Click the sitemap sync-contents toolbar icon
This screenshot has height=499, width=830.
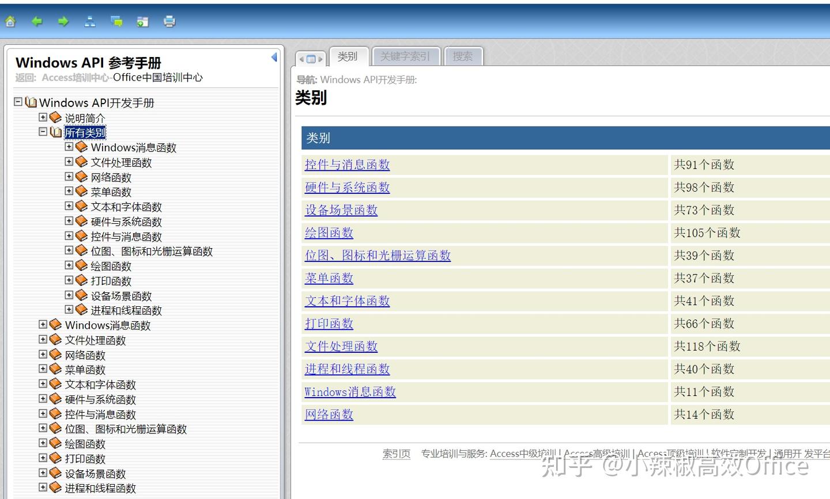[x=90, y=21]
